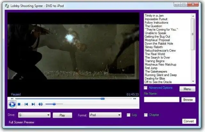Click the chapter list scroll up arrow
The height and width of the screenshot is (132, 205).
[193, 16]
